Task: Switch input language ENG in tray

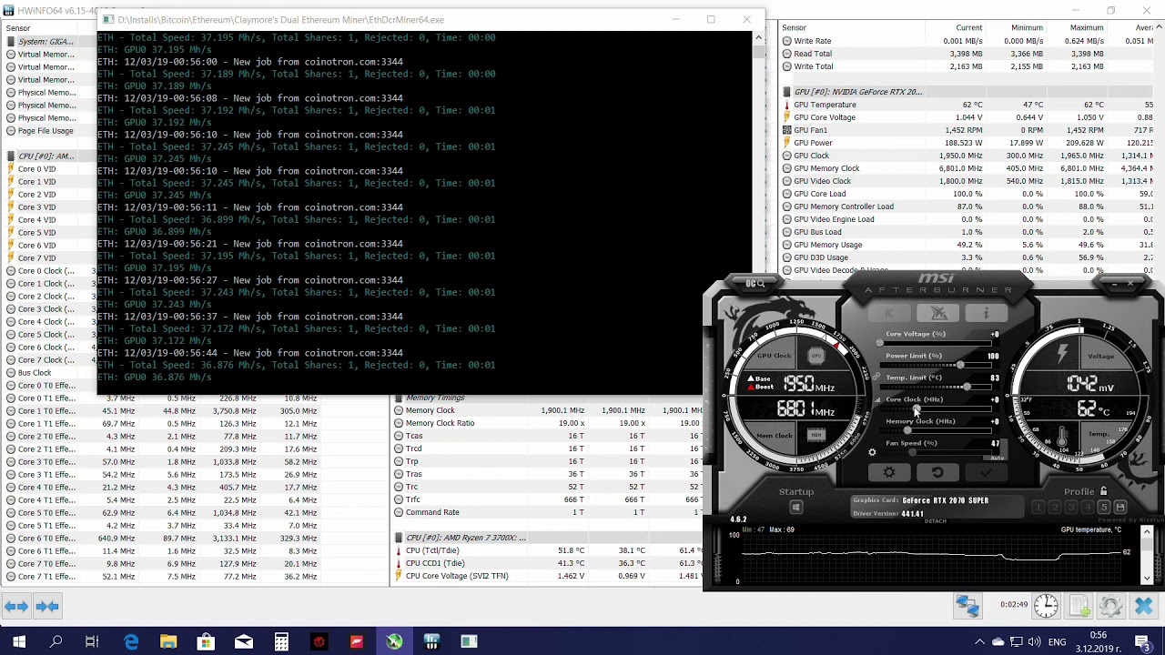Action: (x=1057, y=642)
